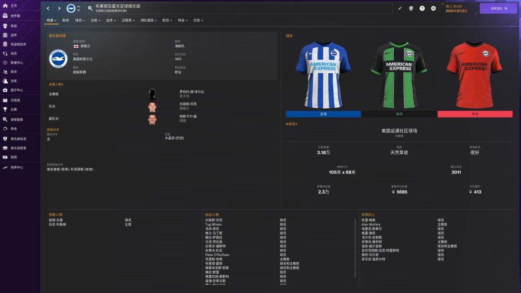The height and width of the screenshot is (293, 521).
Task: Click the pencil edit icon in topbar
Action: pyautogui.click(x=399, y=8)
